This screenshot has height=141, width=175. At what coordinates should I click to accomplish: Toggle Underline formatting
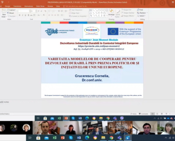(x=25, y=15)
